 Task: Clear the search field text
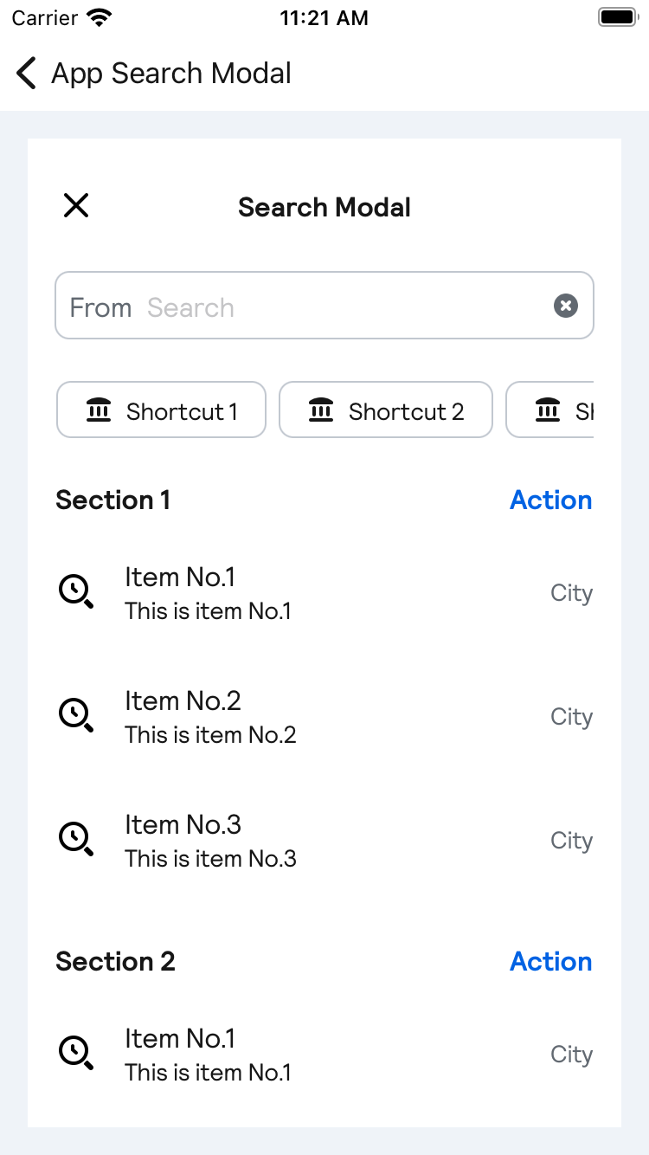[565, 306]
